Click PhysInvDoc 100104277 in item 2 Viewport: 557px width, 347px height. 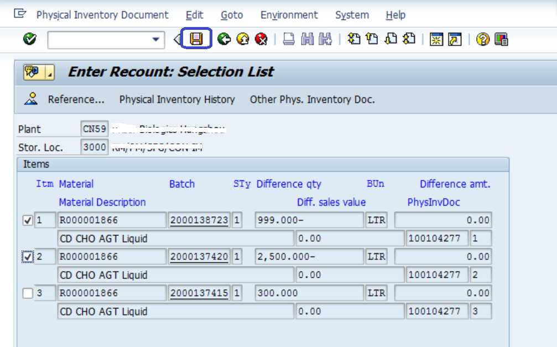click(436, 275)
